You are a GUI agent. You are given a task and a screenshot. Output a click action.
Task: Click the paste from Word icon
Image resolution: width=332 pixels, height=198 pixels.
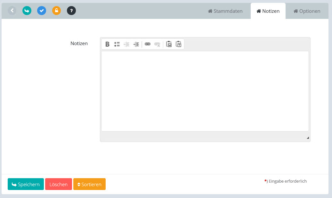[x=169, y=44]
